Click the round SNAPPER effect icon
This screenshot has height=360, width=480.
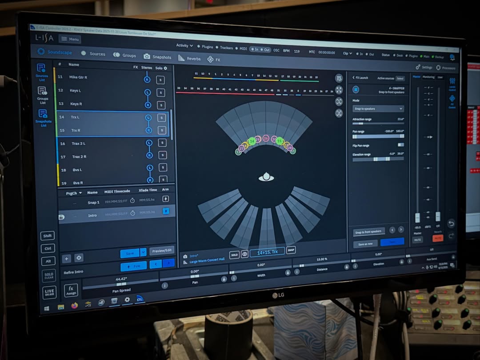[356, 89]
